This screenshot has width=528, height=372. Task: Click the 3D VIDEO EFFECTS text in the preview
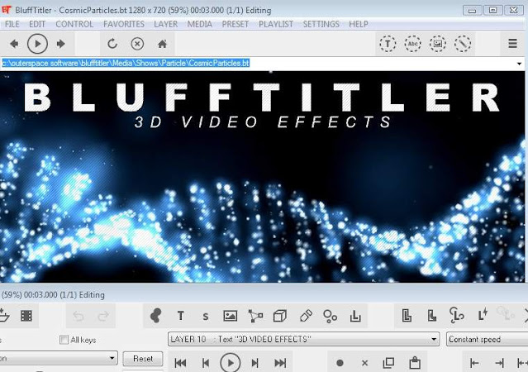(263, 122)
